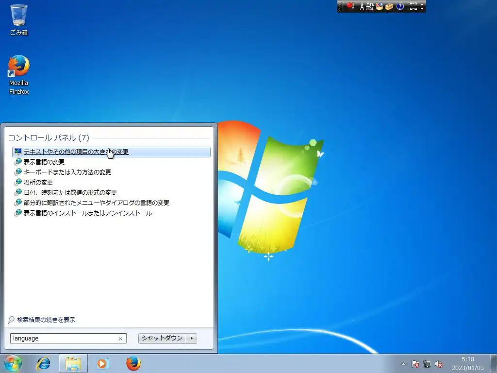Click globe icon beside 日付、時刻 entry
Screen dimensions: 497x373
coord(18,192)
